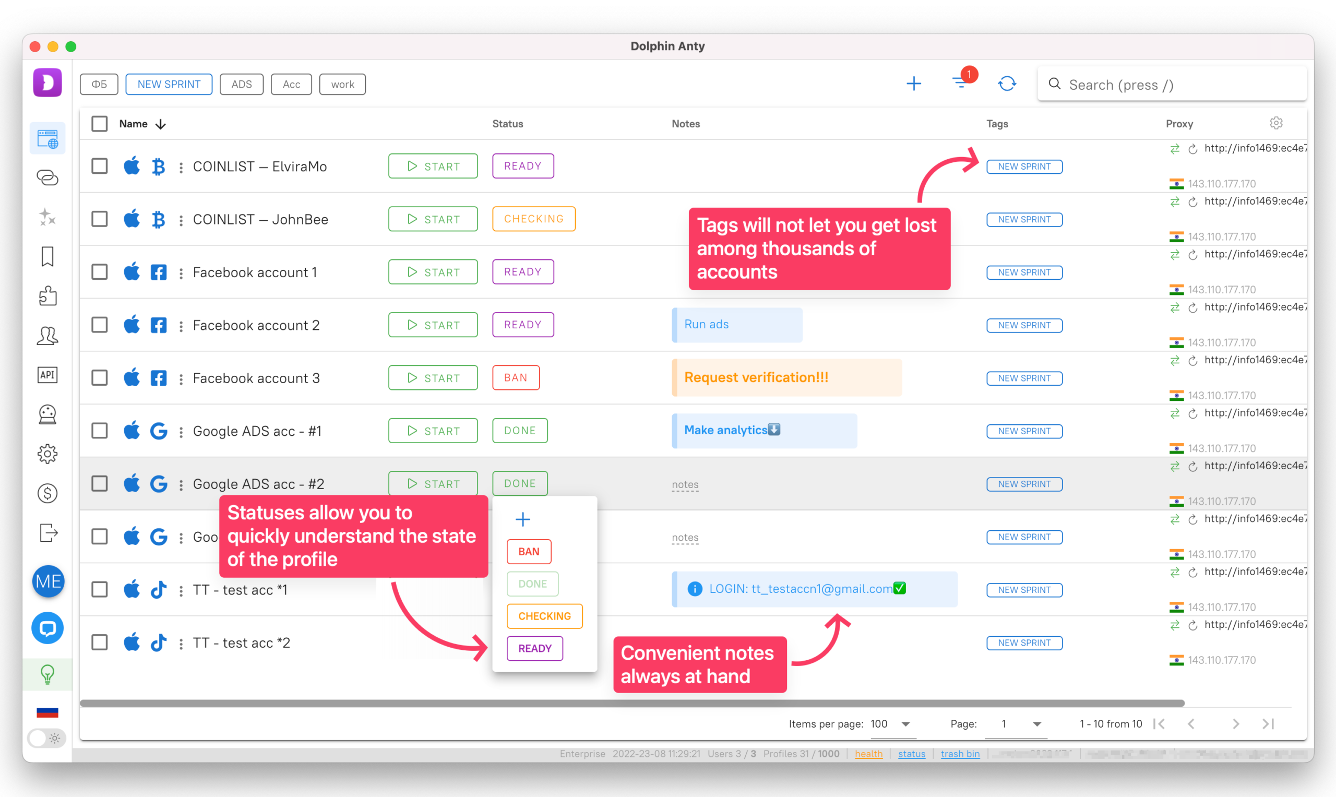The height and width of the screenshot is (797, 1336).
Task: Open the bookmarks sidebar icon
Action: (47, 257)
